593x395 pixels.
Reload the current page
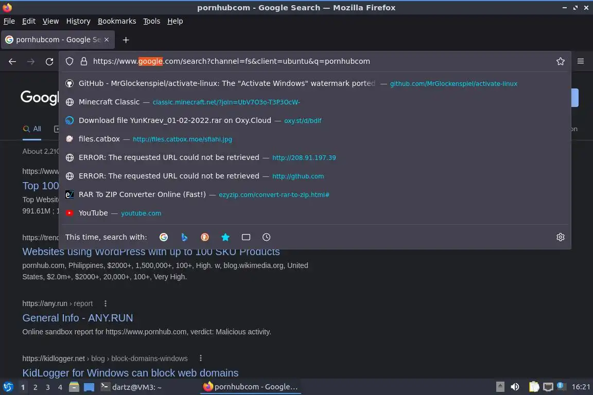pyautogui.click(x=49, y=61)
